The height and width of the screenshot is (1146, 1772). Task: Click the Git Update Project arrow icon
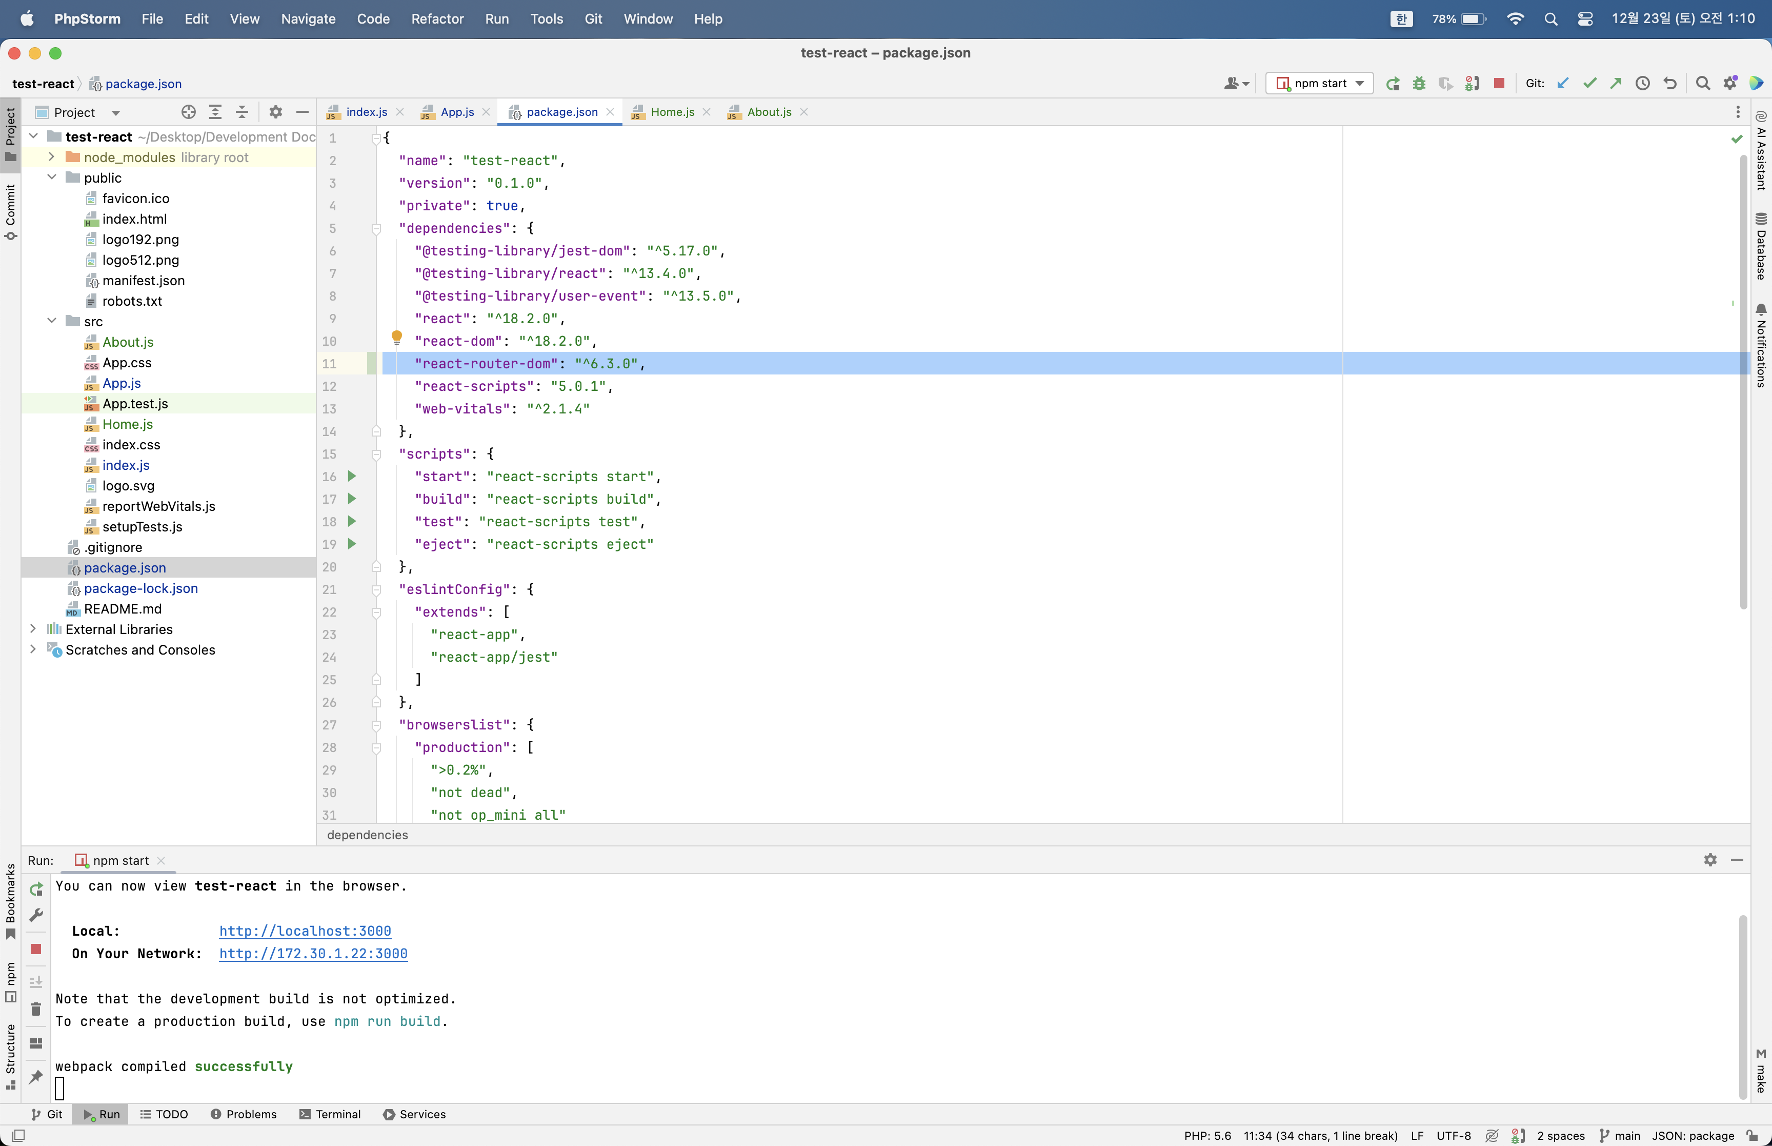1563,83
